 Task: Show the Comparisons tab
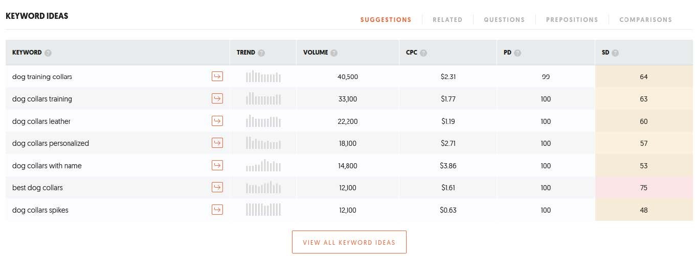click(x=645, y=20)
